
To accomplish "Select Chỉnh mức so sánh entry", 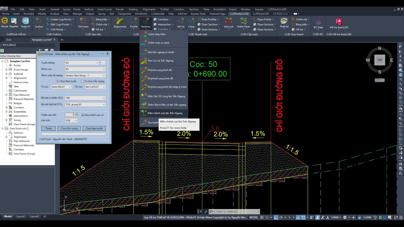I will point(164,43).
